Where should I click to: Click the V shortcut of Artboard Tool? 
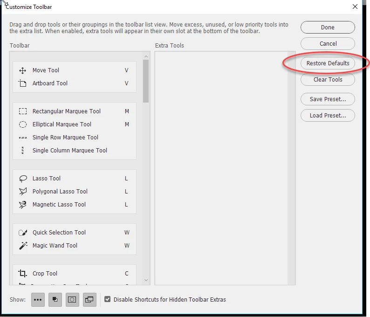pyautogui.click(x=127, y=83)
